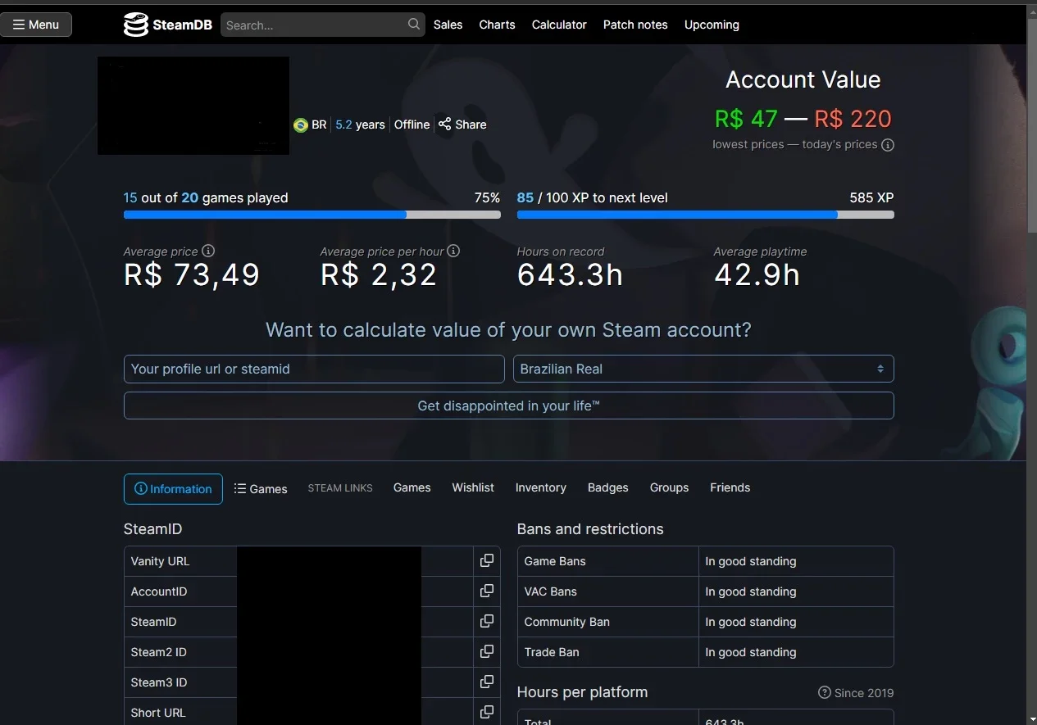Copy the SteamID row value
The height and width of the screenshot is (725, 1037).
pyautogui.click(x=487, y=622)
